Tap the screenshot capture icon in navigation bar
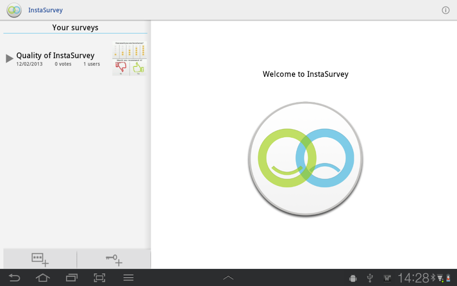The image size is (457, 286). pos(100,278)
